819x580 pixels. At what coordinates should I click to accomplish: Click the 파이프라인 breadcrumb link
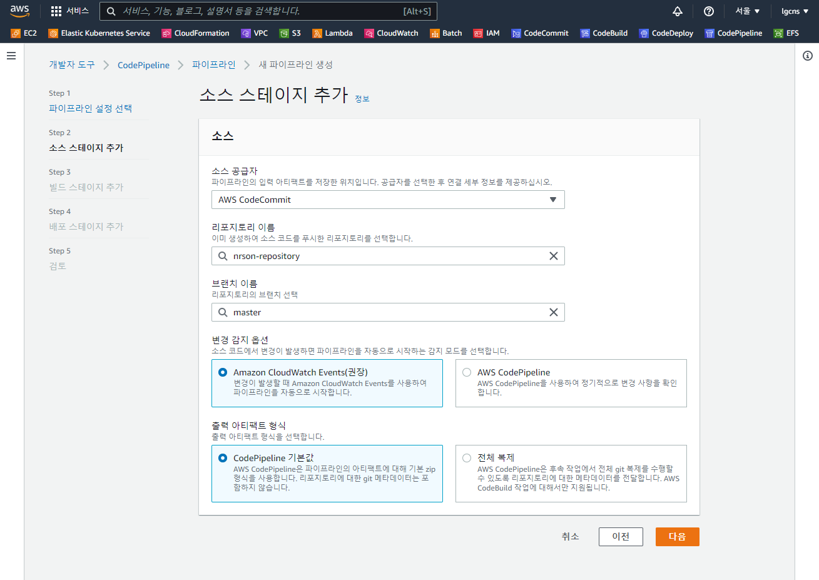click(x=214, y=65)
